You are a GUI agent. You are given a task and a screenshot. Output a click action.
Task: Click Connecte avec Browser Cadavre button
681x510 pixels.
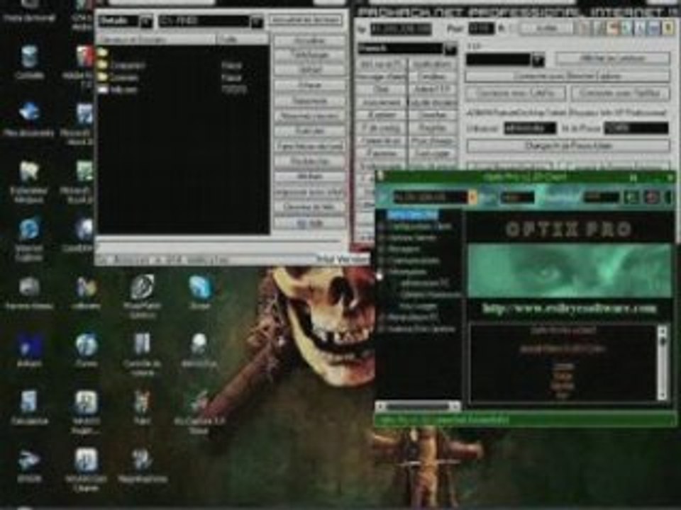pos(567,76)
